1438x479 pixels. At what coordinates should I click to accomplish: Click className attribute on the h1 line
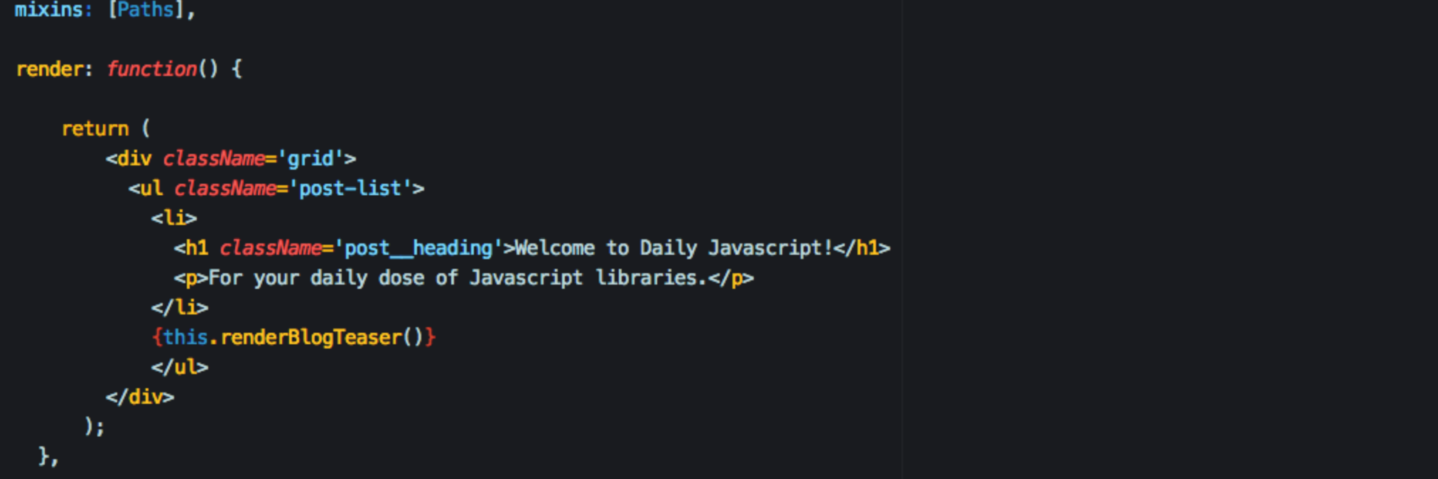pyautogui.click(x=271, y=248)
